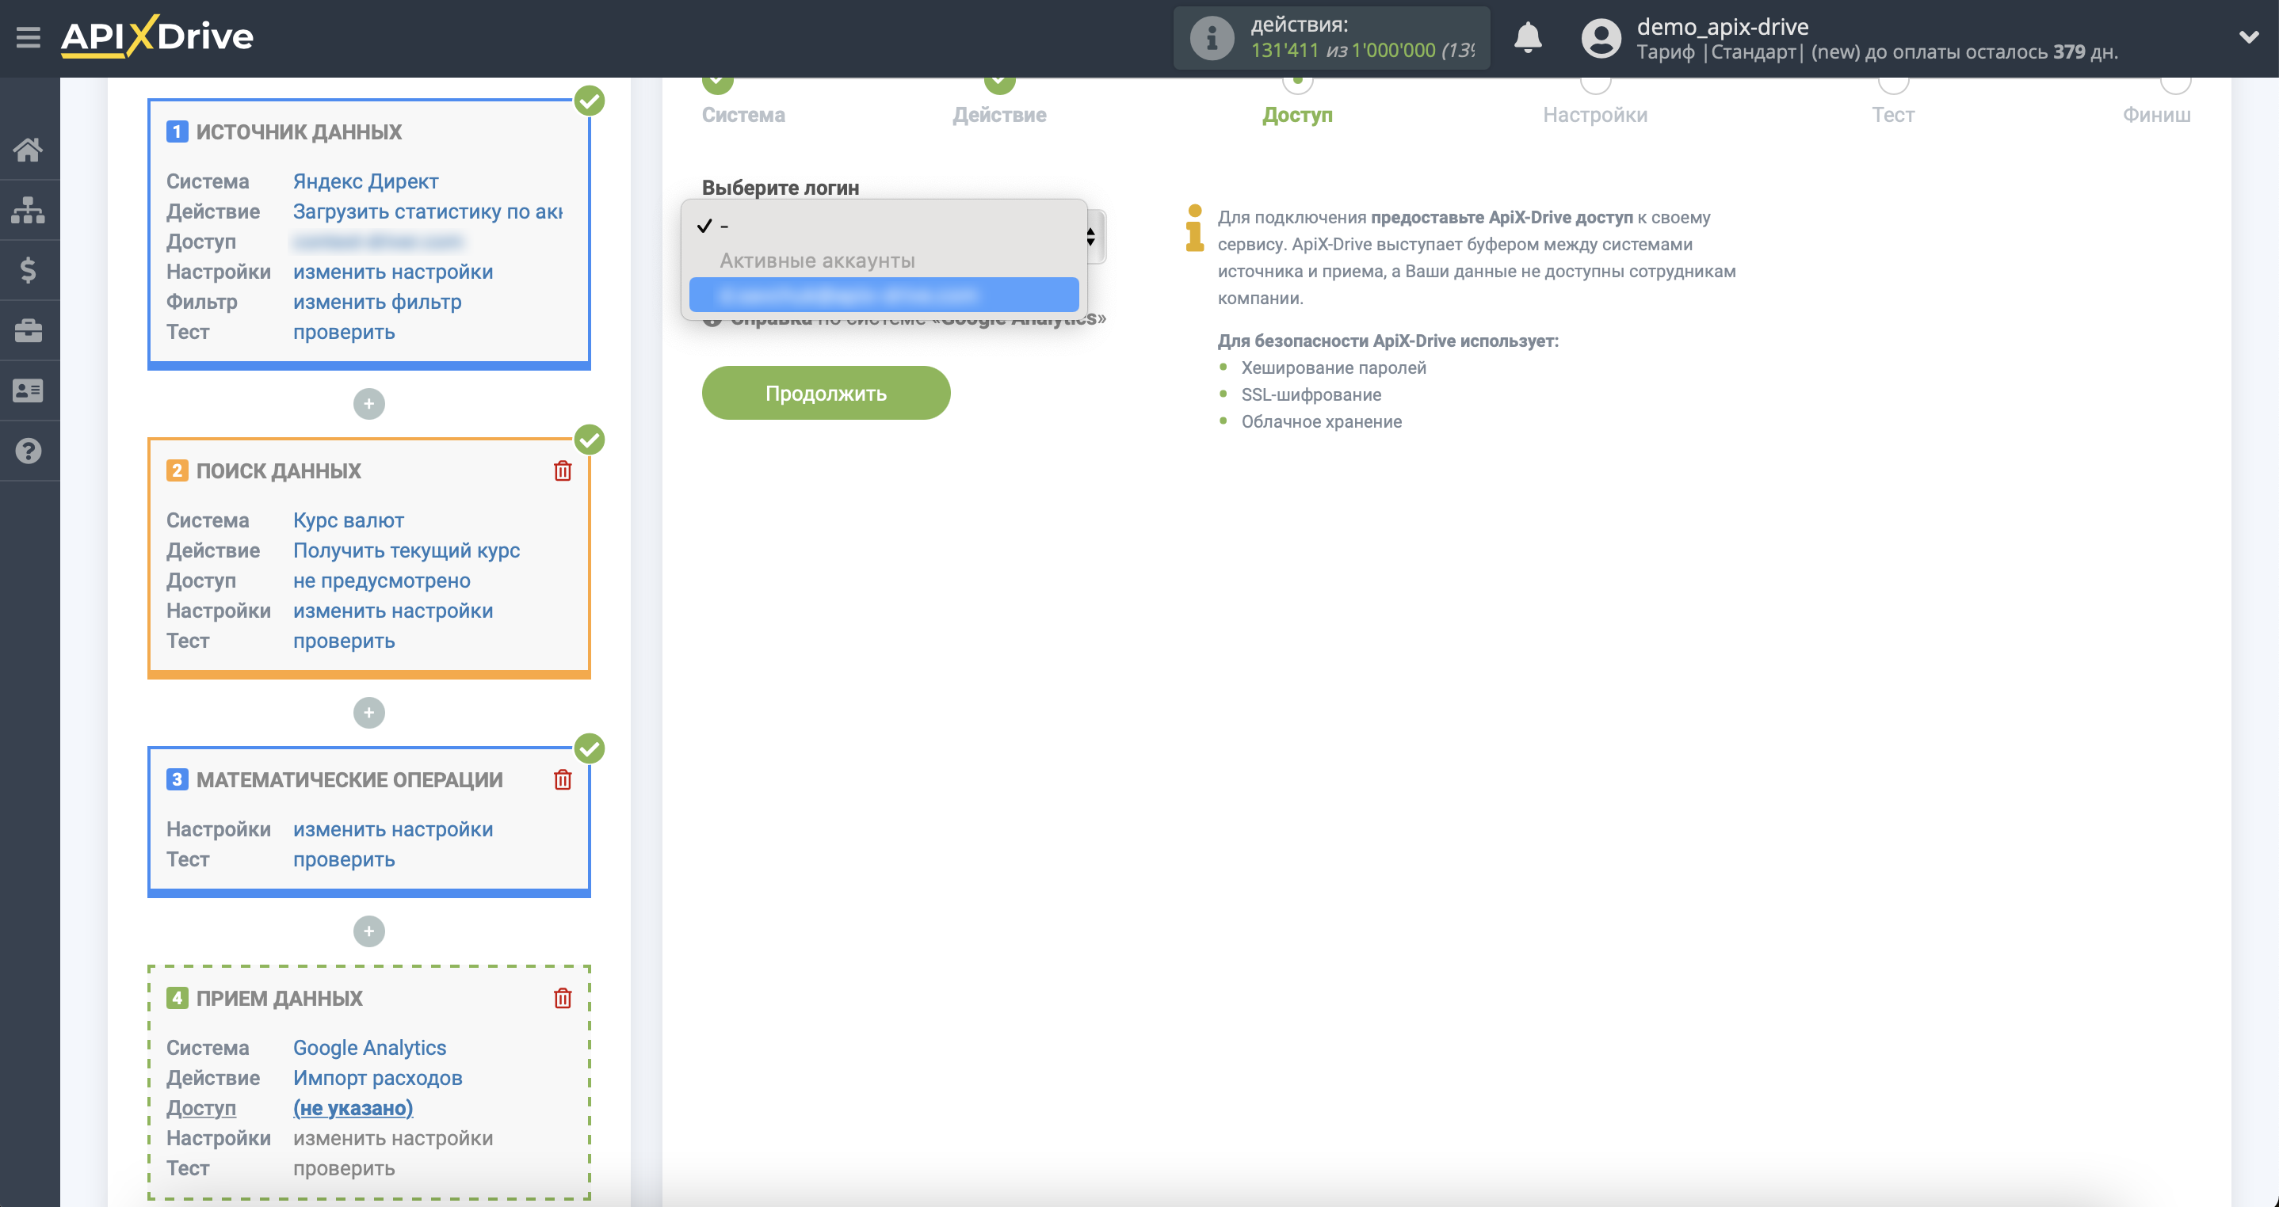Open Загрузить статистику action link
The image size is (2279, 1207).
click(x=427, y=211)
